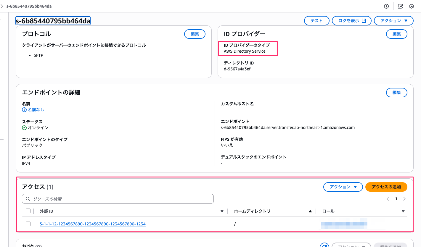Toggle the select-all checkbox in access table header

[28, 211]
